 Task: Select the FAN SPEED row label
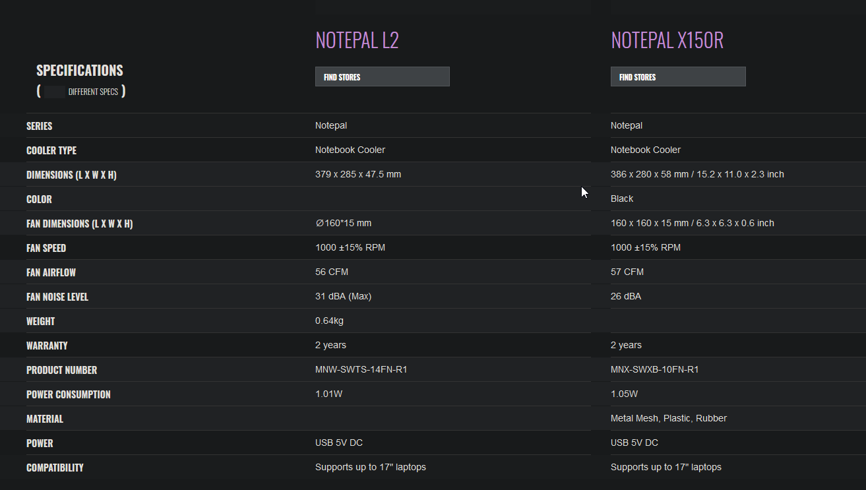click(46, 248)
